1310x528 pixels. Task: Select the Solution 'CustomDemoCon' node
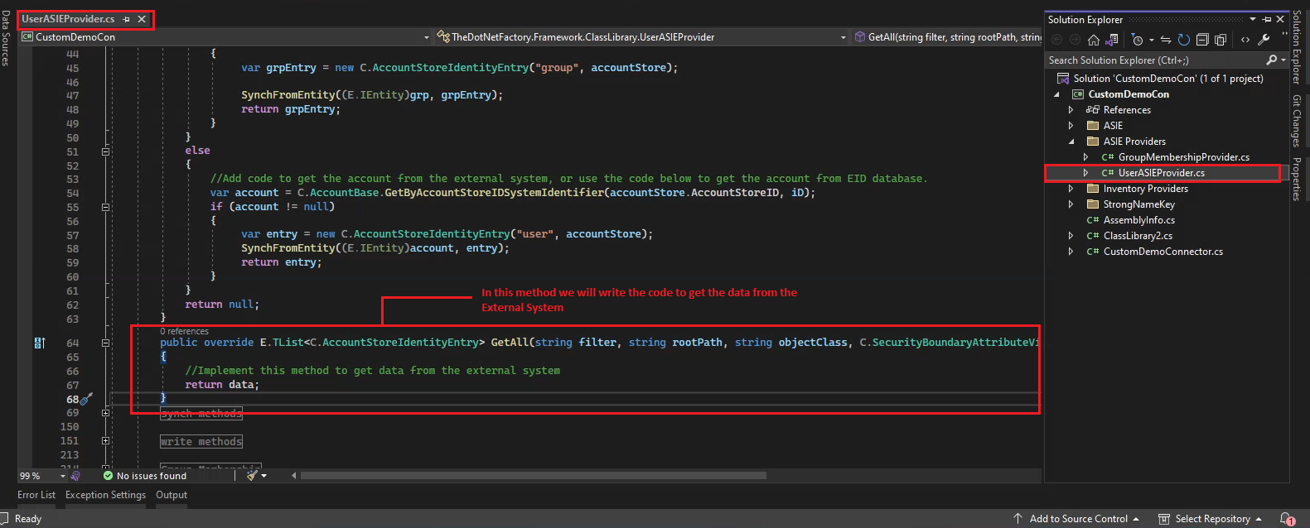(x=1168, y=79)
